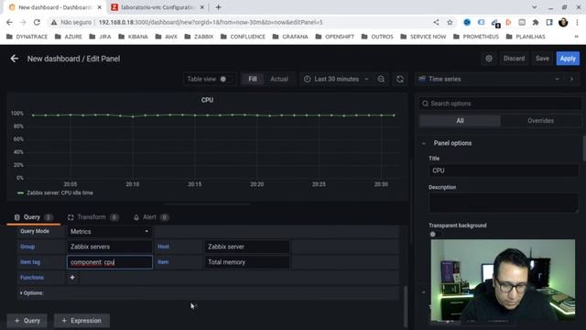Screen dimensions: 586x330
Task: Open the GRAFANA bookmarks folder
Action: [x=290, y=37]
